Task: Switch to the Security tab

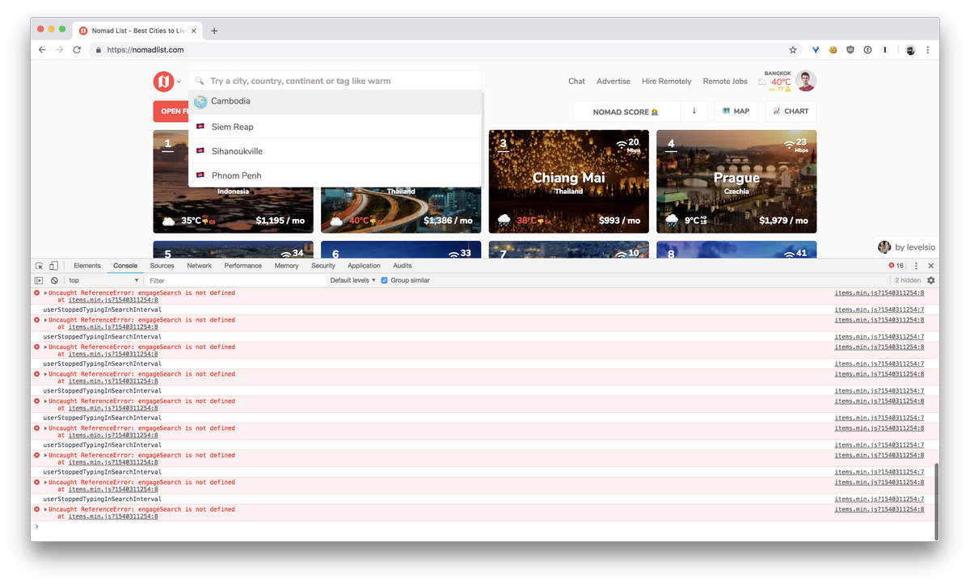Action: coord(323,266)
